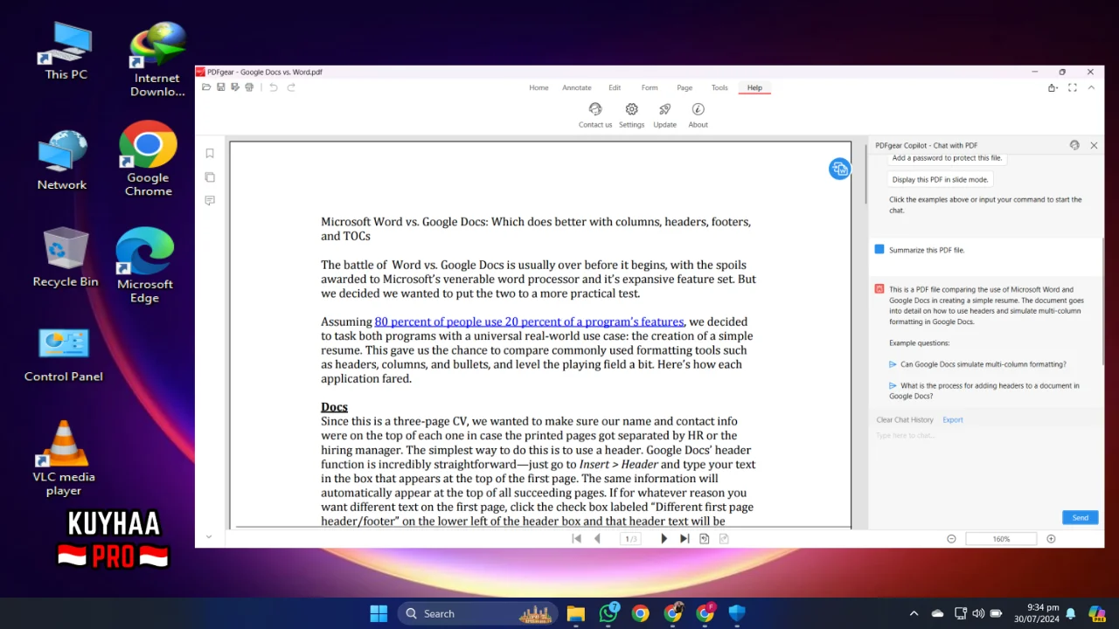
Task: Click the taskbar Search box
Action: (477, 613)
